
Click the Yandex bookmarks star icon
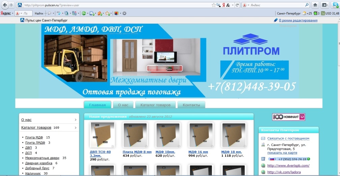(x=108, y=13)
